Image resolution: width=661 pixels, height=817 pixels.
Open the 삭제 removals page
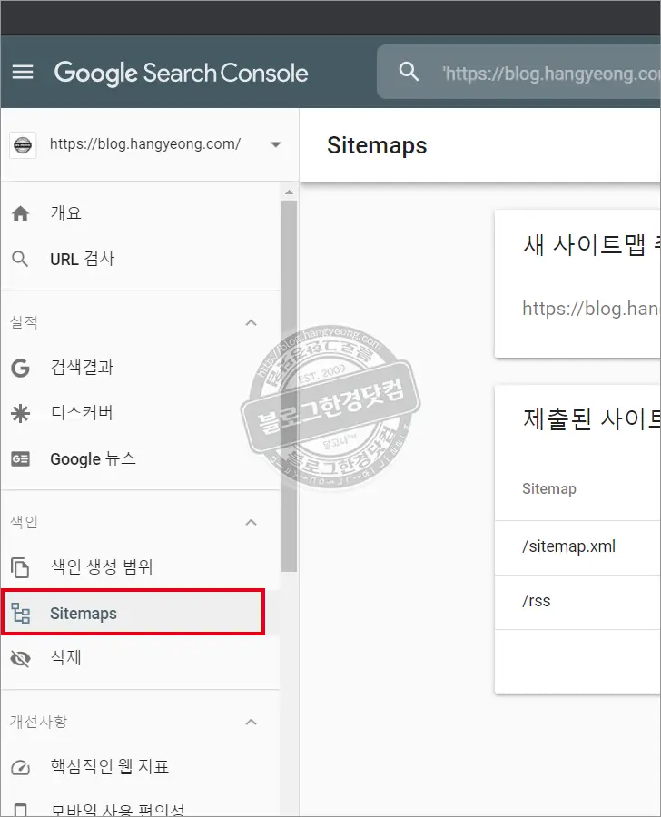click(140, 658)
